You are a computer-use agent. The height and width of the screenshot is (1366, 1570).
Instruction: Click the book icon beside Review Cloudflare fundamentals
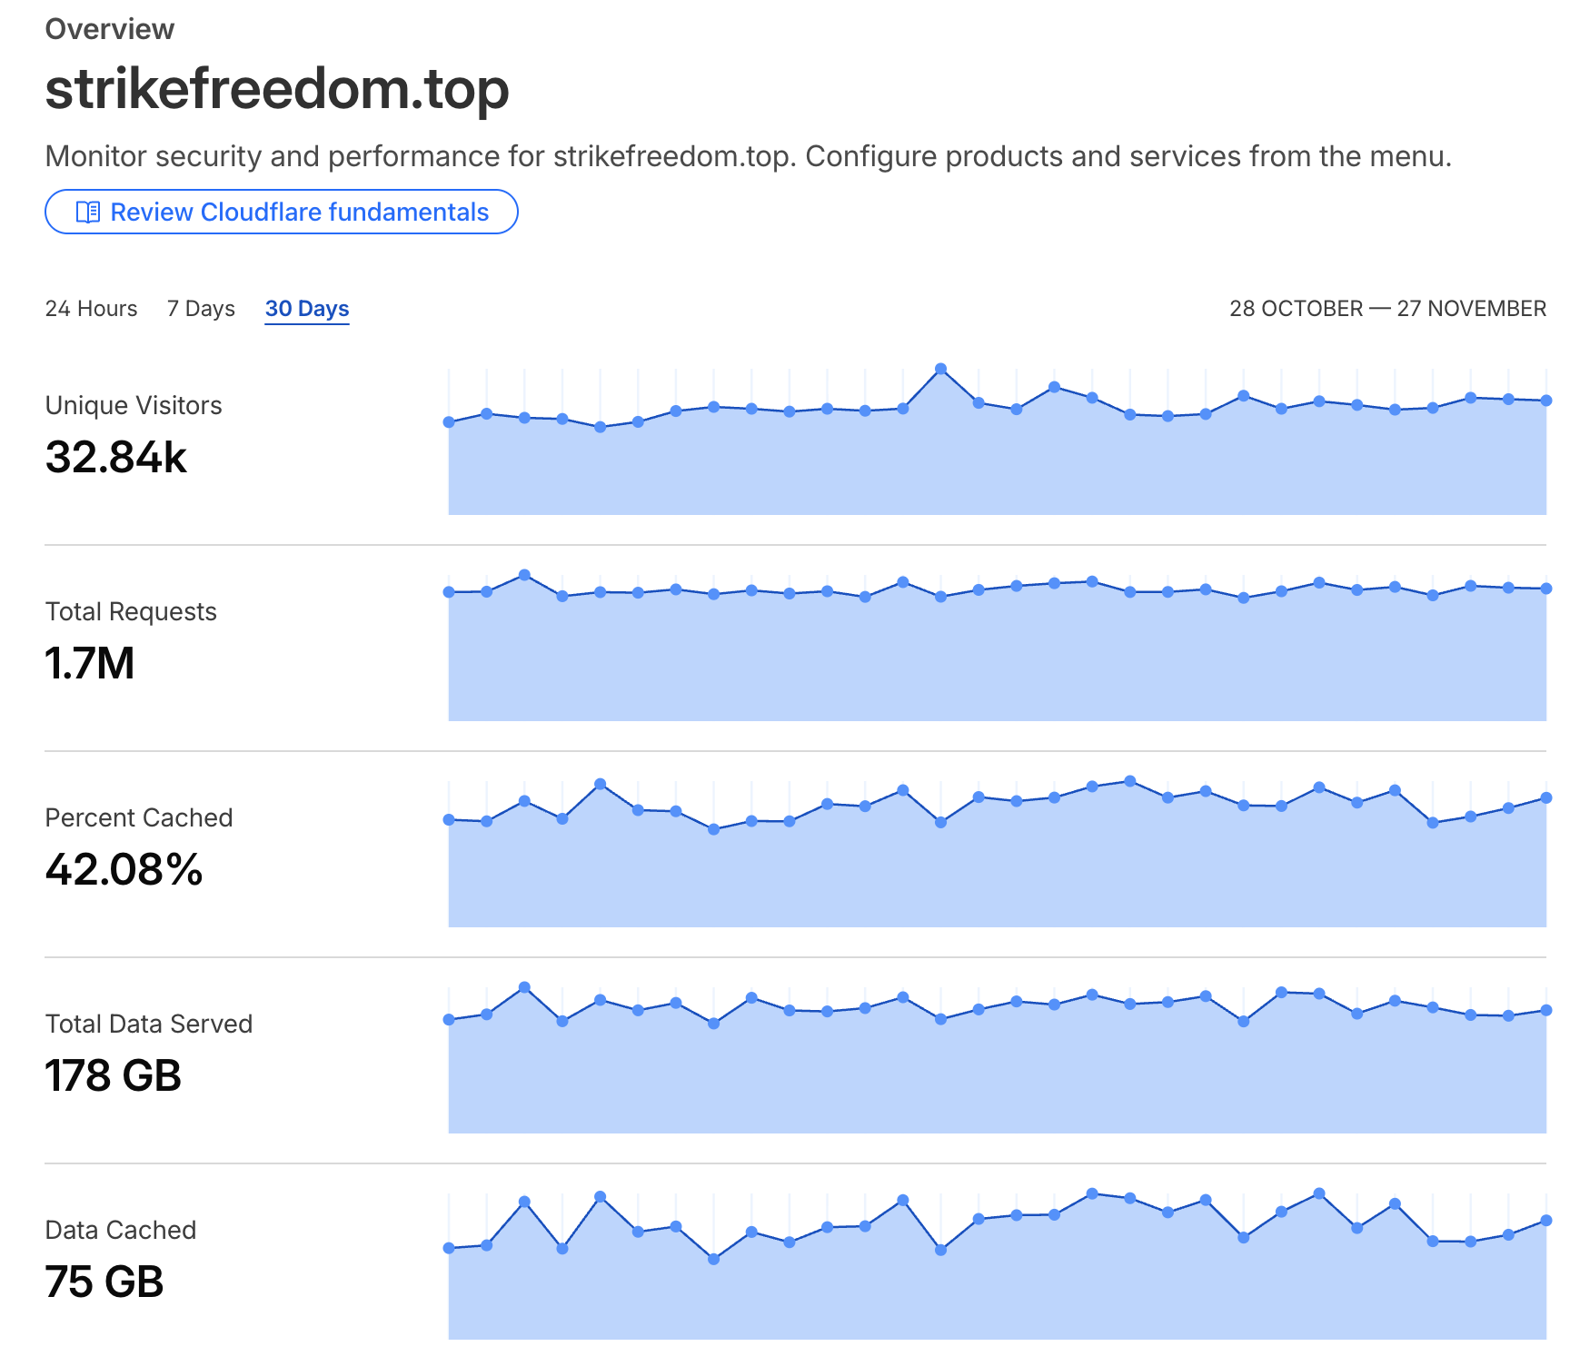pos(87,213)
